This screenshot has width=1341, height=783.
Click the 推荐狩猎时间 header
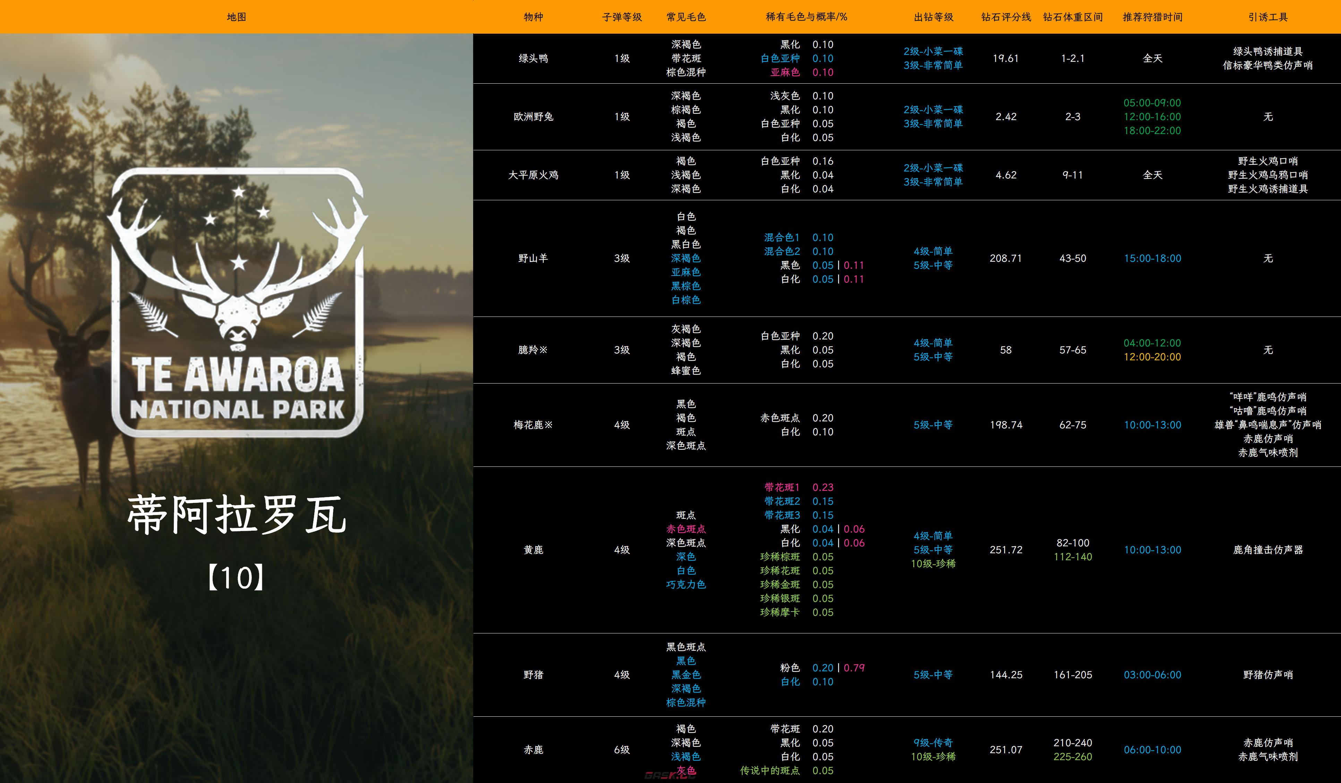click(x=1152, y=17)
